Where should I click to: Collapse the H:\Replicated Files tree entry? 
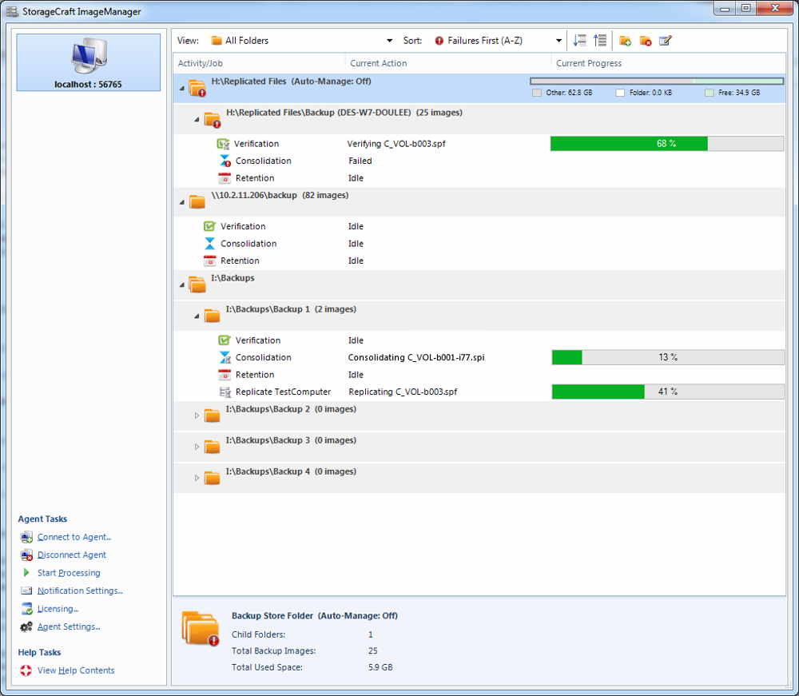coord(181,89)
